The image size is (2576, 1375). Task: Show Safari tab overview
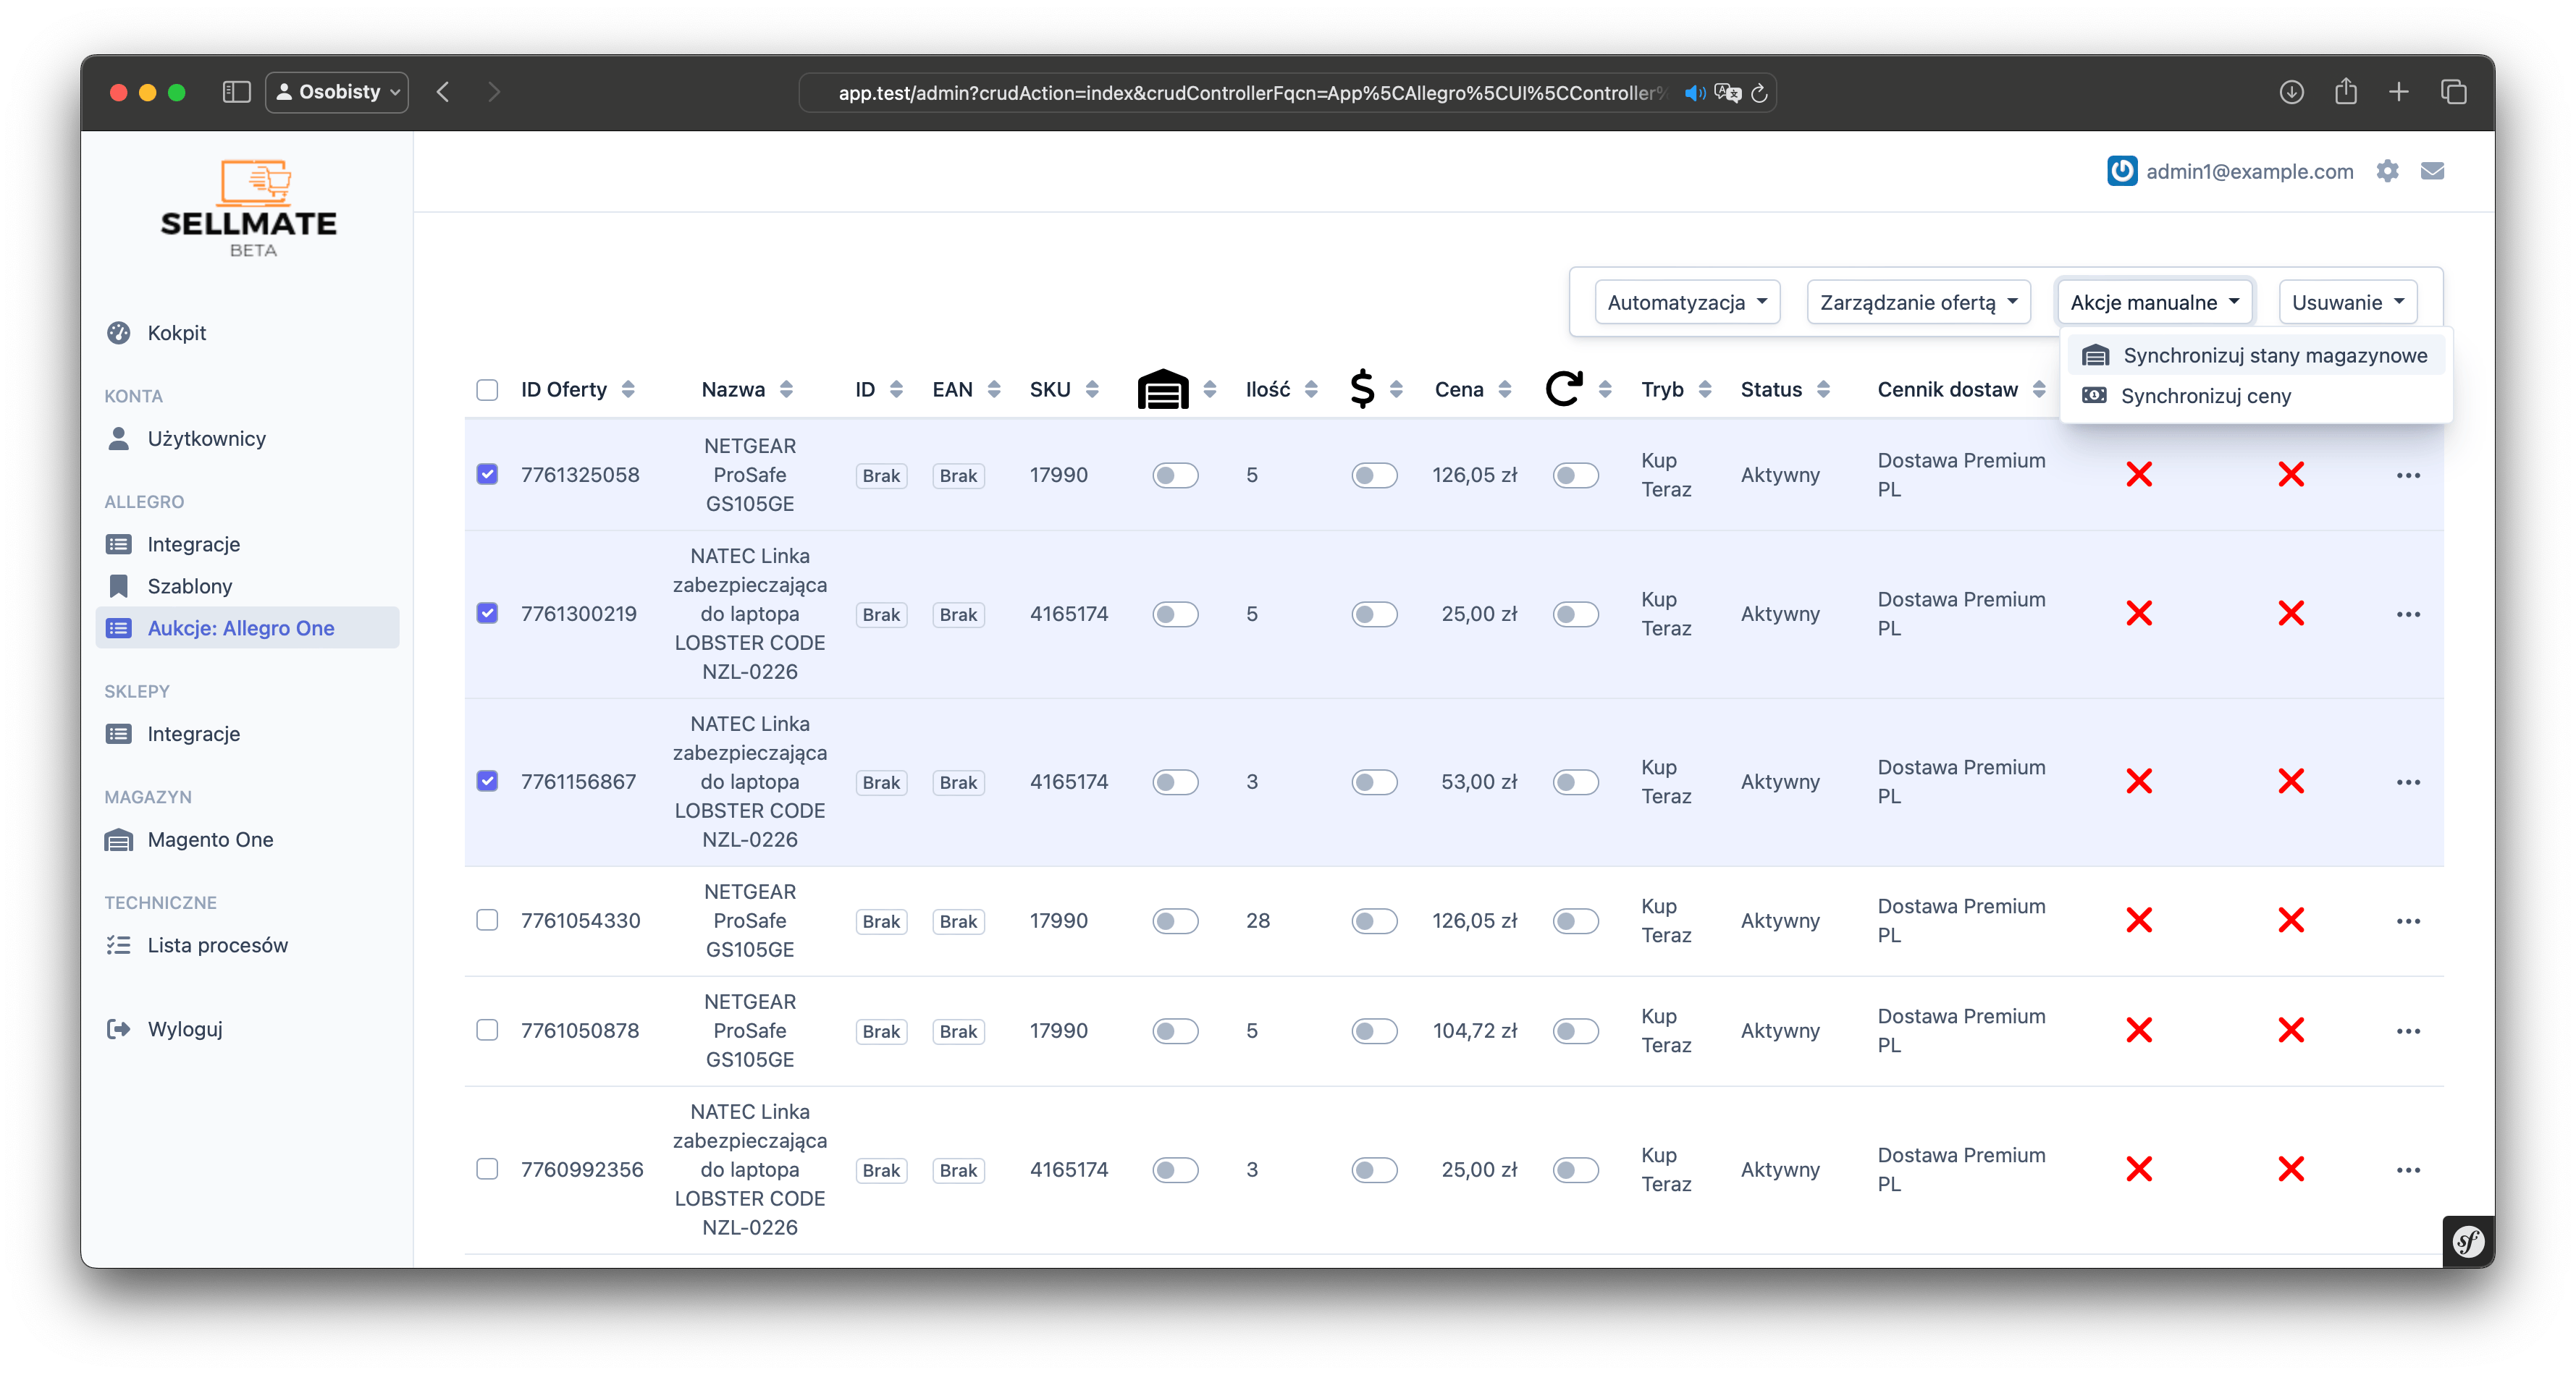point(2453,92)
